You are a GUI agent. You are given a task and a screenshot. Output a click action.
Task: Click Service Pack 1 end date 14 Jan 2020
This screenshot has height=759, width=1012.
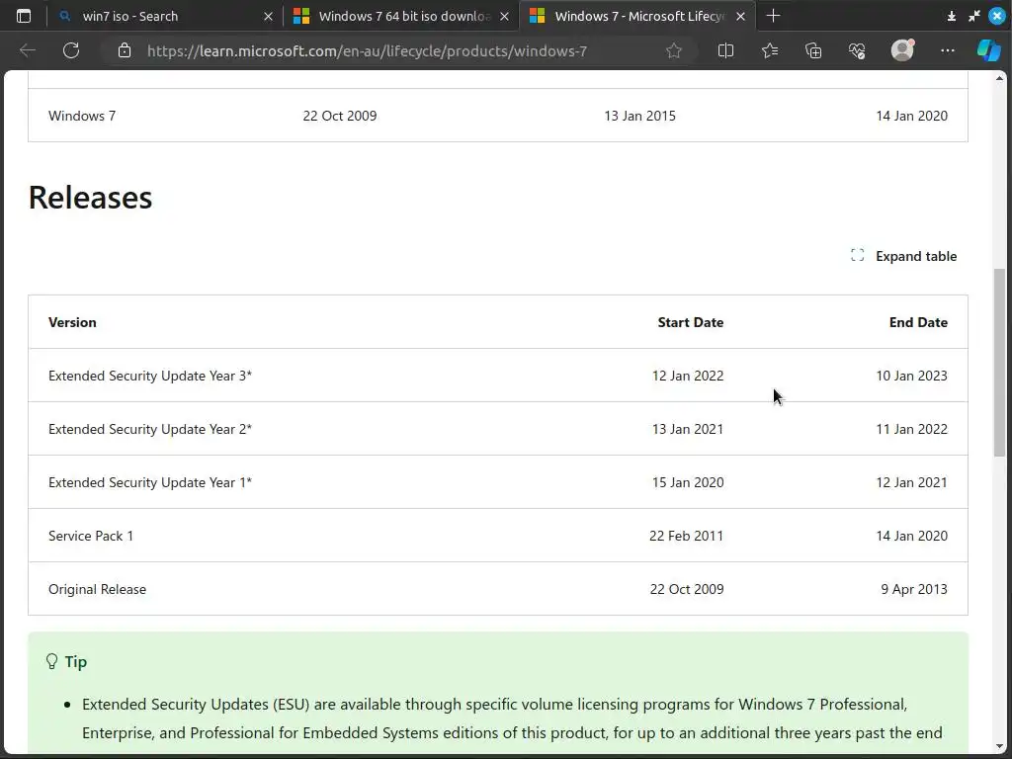pyautogui.click(x=912, y=536)
